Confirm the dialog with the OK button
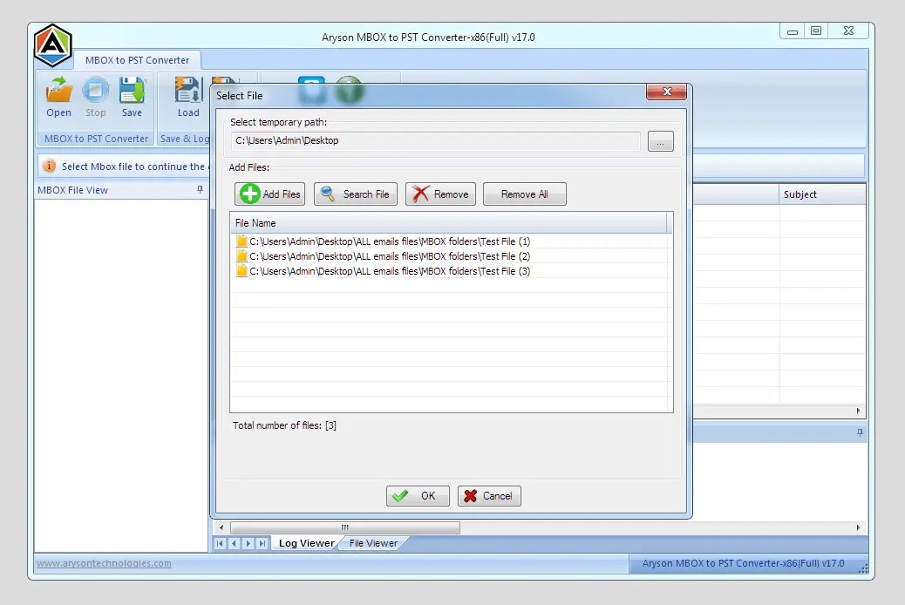The image size is (905, 605). click(418, 496)
